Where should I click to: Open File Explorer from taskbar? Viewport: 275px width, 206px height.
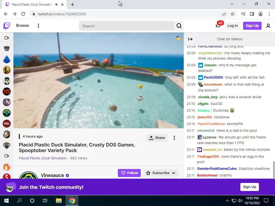click(x=59, y=200)
